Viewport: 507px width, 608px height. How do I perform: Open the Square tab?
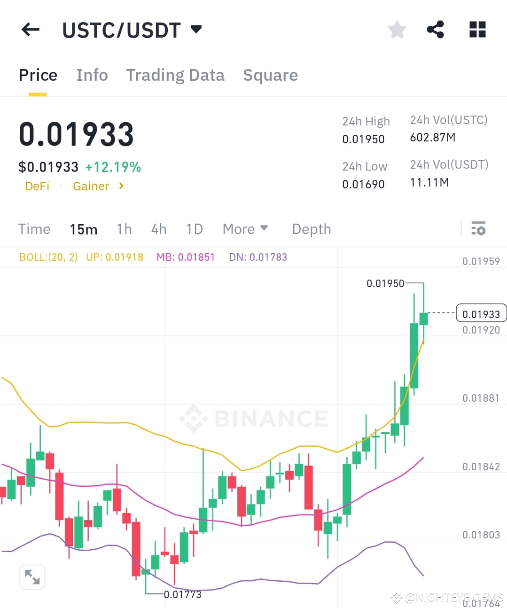(270, 75)
